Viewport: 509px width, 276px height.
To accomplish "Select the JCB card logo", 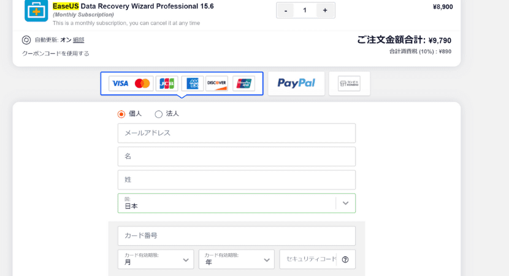I will pyautogui.click(x=167, y=83).
